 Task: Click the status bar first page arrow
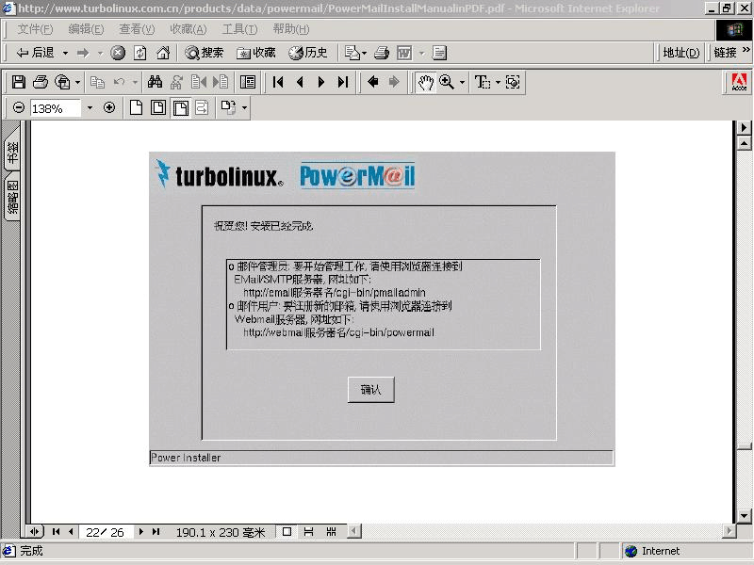(x=56, y=532)
